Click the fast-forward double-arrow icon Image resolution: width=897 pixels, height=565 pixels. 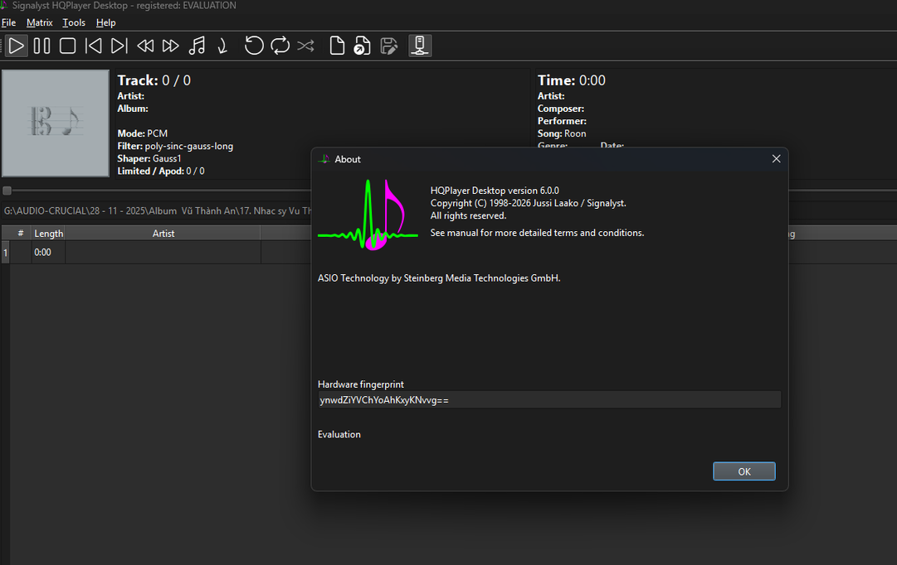(170, 46)
